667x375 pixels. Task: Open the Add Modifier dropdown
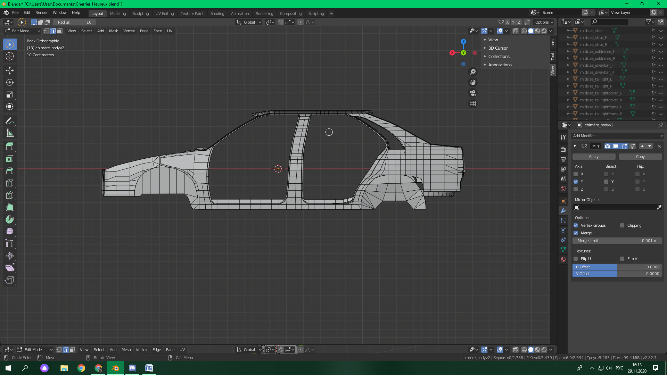coord(617,136)
